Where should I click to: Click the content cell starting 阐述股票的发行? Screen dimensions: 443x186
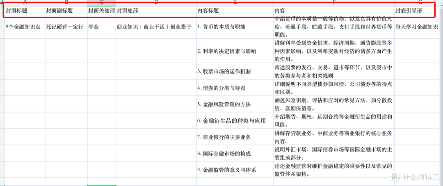coord(334,71)
